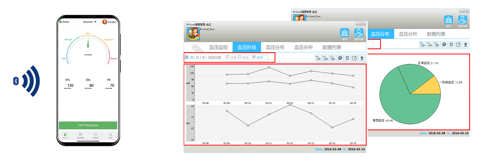Switch to 数据列表 tab in front window
Screen dimensions: 484x160
coord(332,47)
